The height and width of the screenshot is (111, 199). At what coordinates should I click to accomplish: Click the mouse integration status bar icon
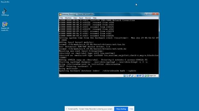pos(146,76)
